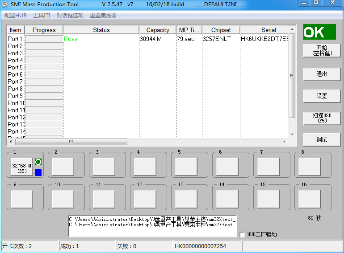Viewport: 344px width, 253px height.
Task: Open the 重置集线器 menu
Action: tap(103, 15)
